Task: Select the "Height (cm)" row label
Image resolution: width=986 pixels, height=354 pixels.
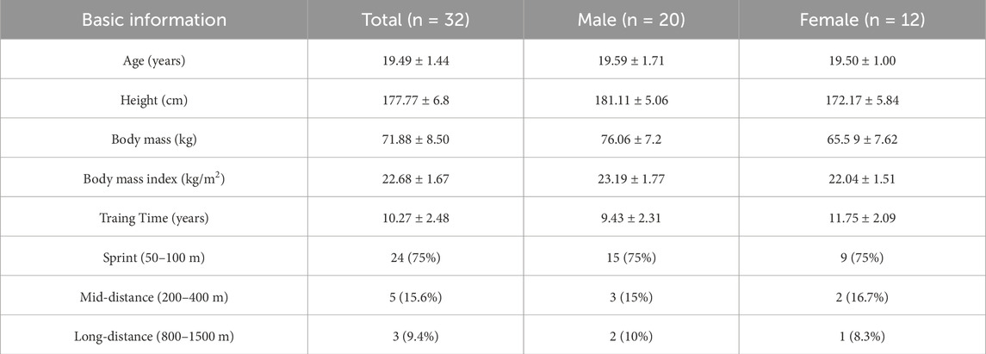Action: [x=155, y=100]
